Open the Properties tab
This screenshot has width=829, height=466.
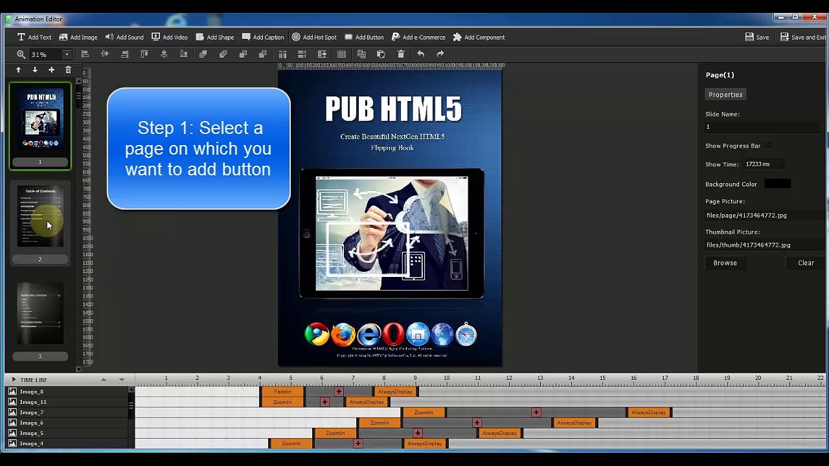click(725, 94)
